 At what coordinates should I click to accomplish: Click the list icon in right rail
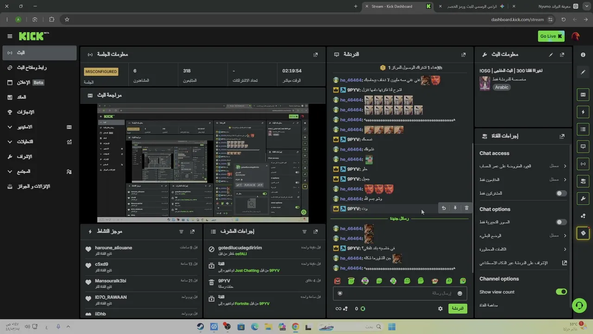583,129
